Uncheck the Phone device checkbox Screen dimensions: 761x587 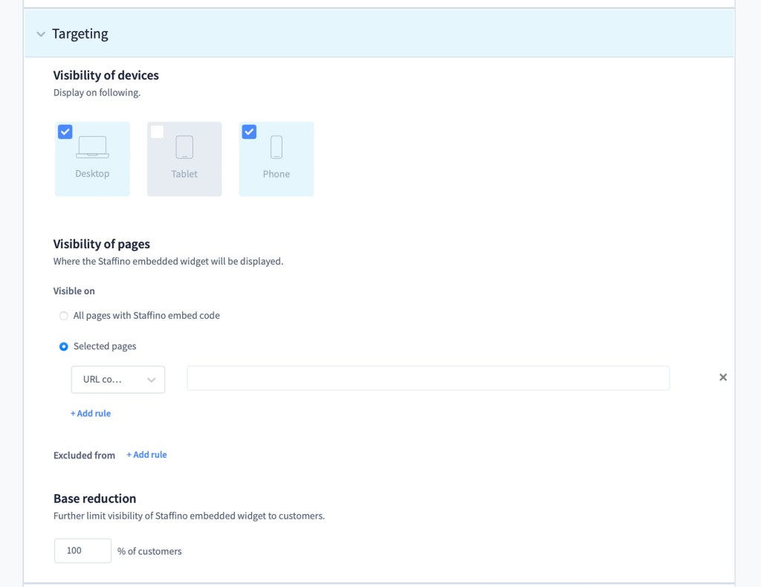249,132
